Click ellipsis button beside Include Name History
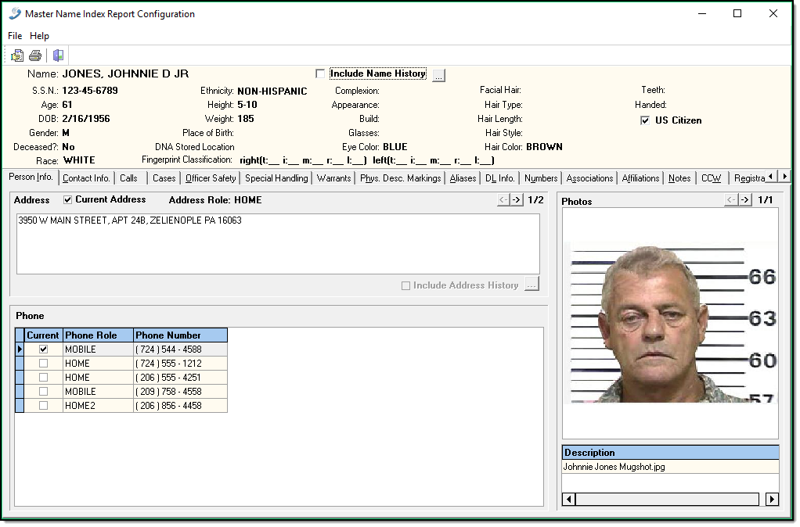The image size is (800, 527). click(438, 75)
